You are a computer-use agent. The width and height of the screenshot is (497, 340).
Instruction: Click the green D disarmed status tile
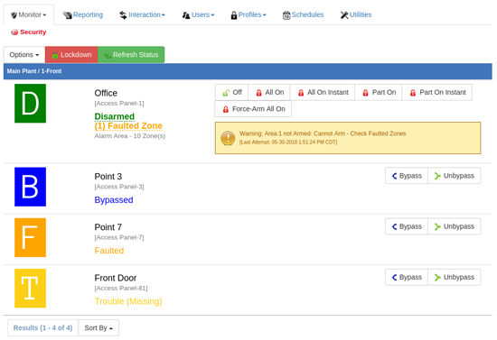30,104
